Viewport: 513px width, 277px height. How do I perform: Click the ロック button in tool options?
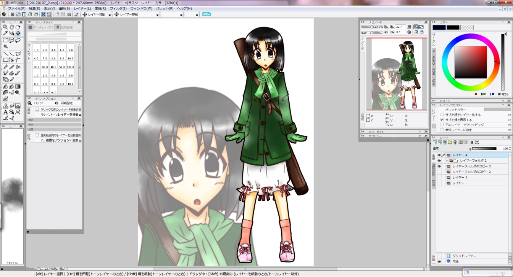click(35, 103)
